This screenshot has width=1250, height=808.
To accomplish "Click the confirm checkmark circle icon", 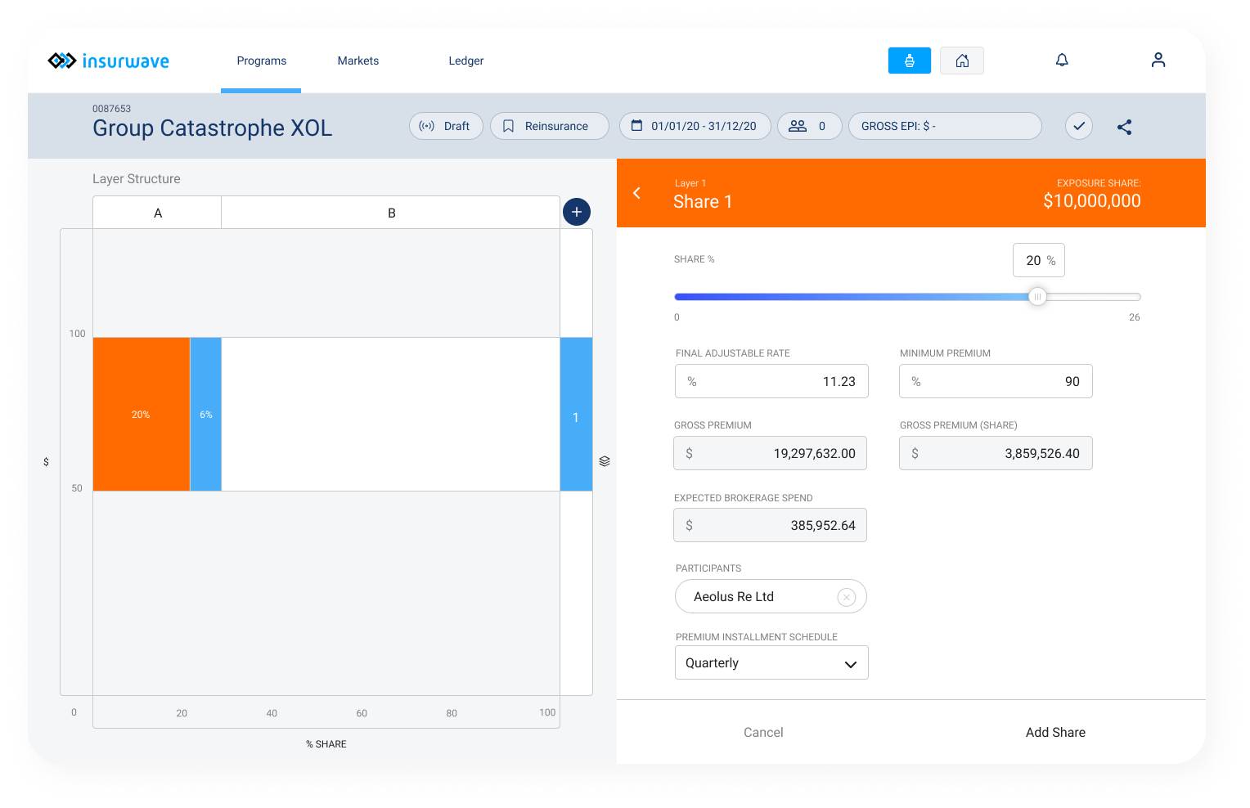I will 1079,126.
